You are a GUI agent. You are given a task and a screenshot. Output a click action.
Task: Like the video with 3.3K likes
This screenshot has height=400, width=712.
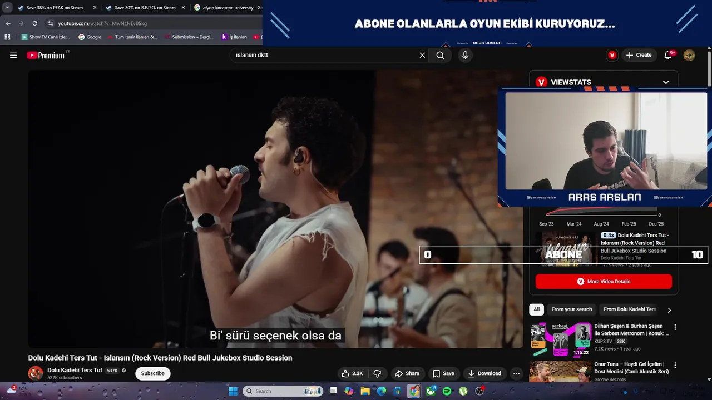coord(352,373)
